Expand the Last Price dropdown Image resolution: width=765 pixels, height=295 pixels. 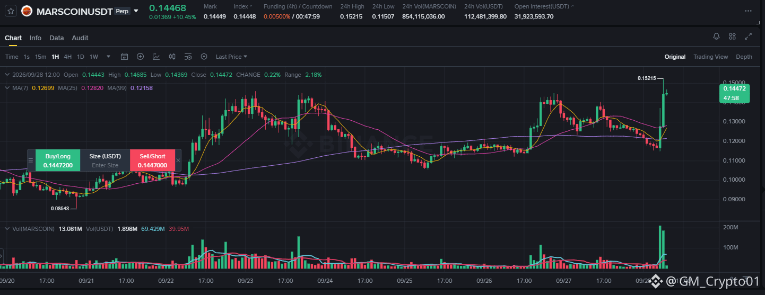(231, 57)
